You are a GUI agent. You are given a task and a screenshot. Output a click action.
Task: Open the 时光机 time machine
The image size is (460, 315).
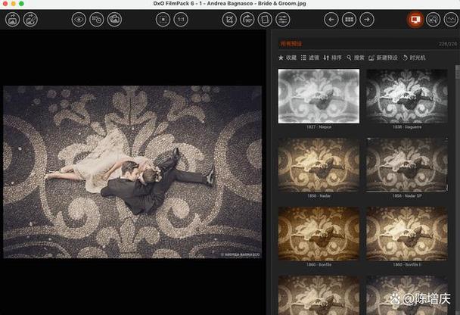click(x=414, y=58)
